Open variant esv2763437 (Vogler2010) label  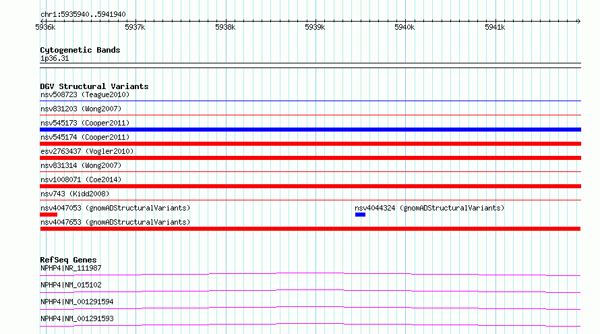[x=87, y=151]
